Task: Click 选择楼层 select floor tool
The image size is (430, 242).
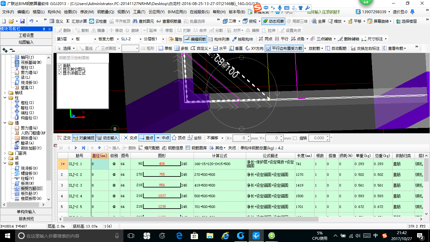Action: tap(406, 21)
